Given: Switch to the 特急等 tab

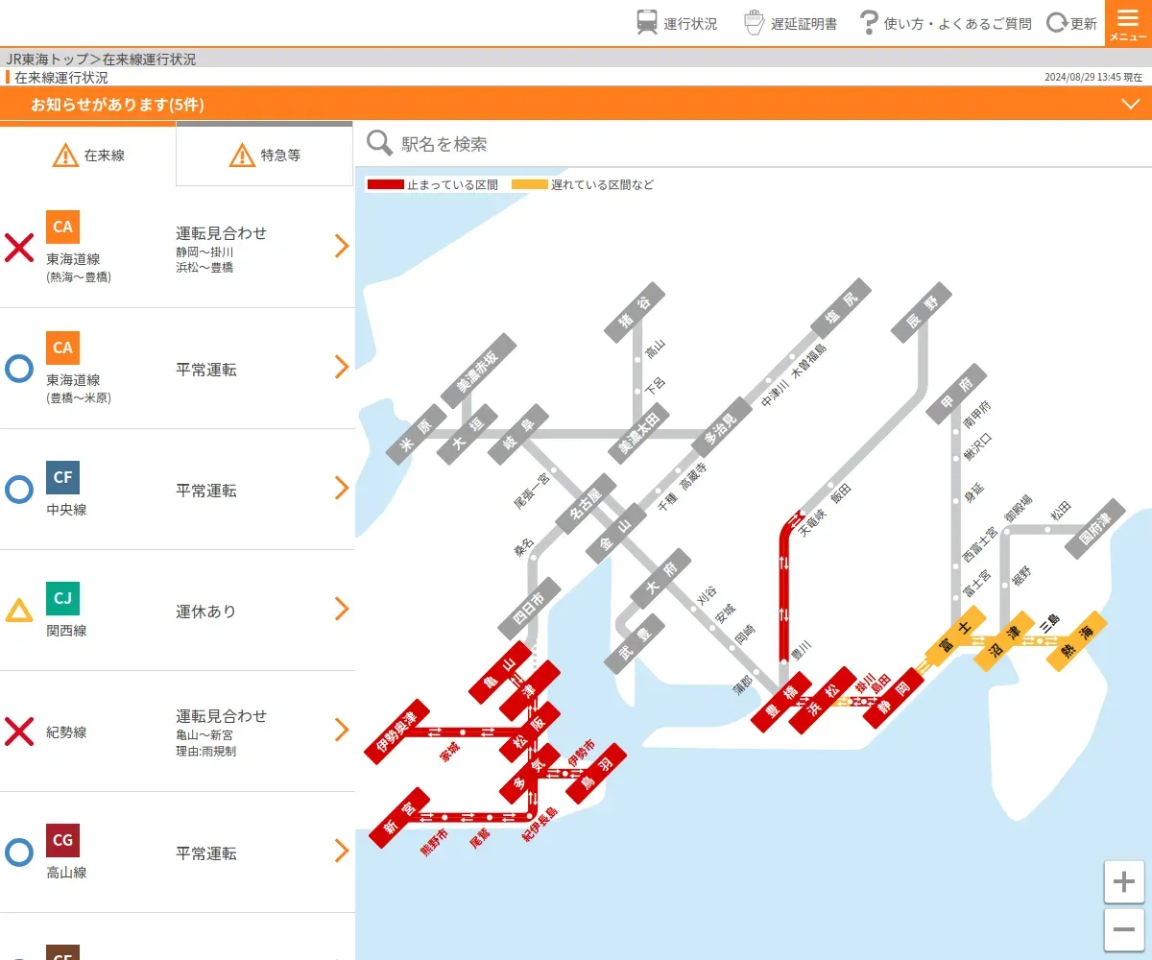Looking at the screenshot, I should pos(265,155).
